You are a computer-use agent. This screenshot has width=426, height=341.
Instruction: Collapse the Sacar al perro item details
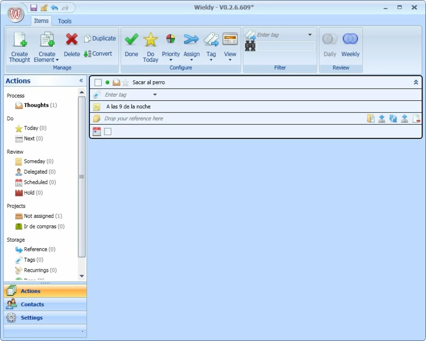point(416,82)
